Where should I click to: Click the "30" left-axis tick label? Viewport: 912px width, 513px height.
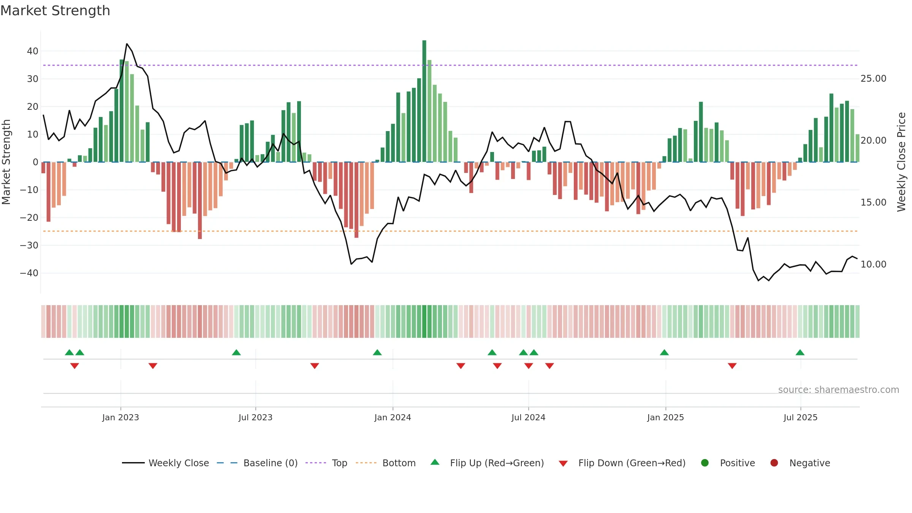[33, 79]
